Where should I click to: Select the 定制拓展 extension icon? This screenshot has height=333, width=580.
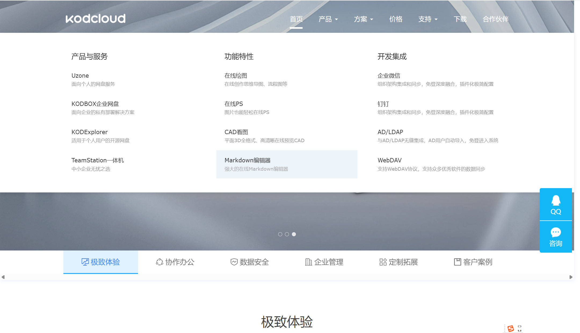click(383, 262)
